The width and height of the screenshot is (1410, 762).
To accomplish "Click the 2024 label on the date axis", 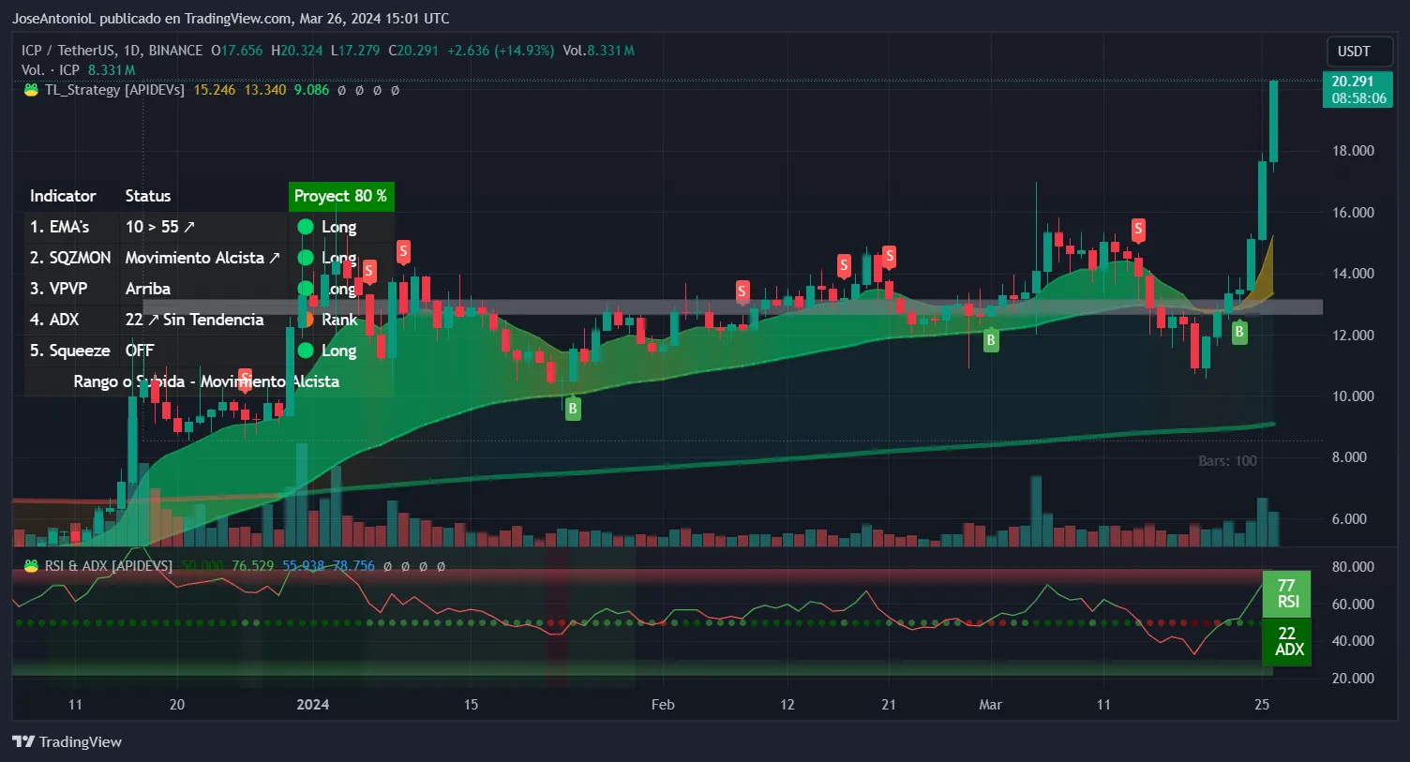I will (312, 705).
